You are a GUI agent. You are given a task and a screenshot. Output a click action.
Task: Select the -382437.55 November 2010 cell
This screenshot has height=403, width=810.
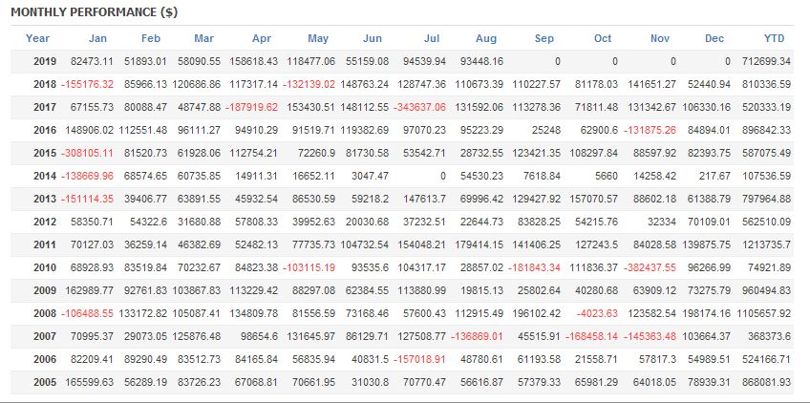650,268
